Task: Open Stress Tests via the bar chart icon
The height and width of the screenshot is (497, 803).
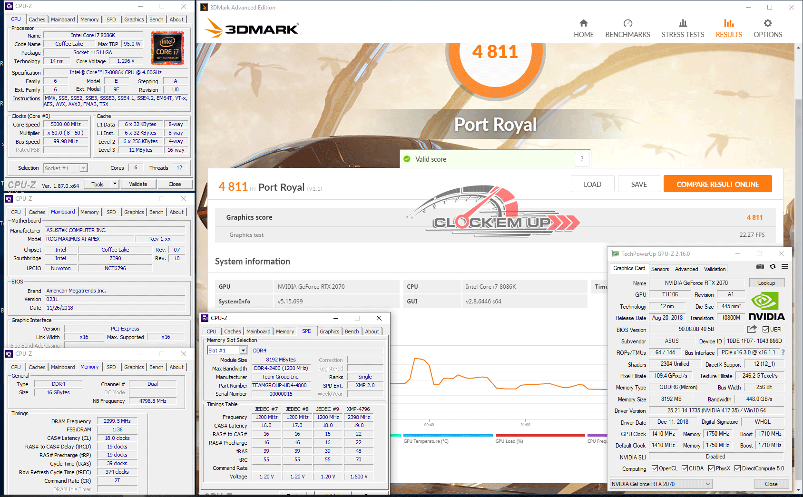Action: [x=683, y=24]
